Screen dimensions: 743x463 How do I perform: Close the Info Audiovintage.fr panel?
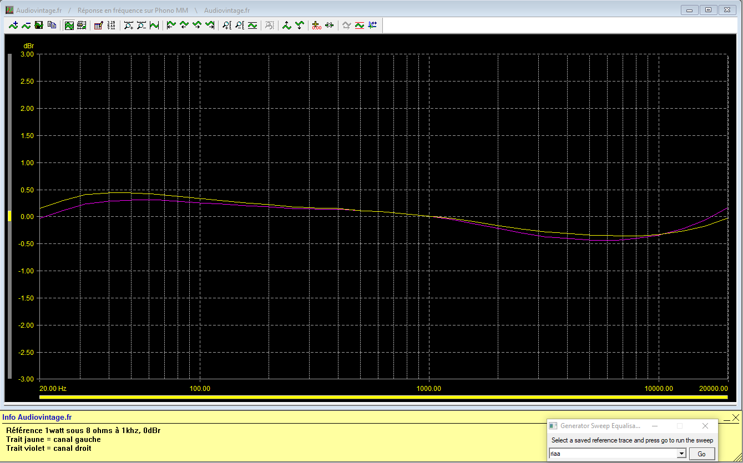coord(736,418)
